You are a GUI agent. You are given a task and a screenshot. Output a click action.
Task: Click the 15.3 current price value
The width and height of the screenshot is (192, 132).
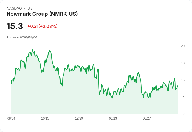tap(15, 26)
